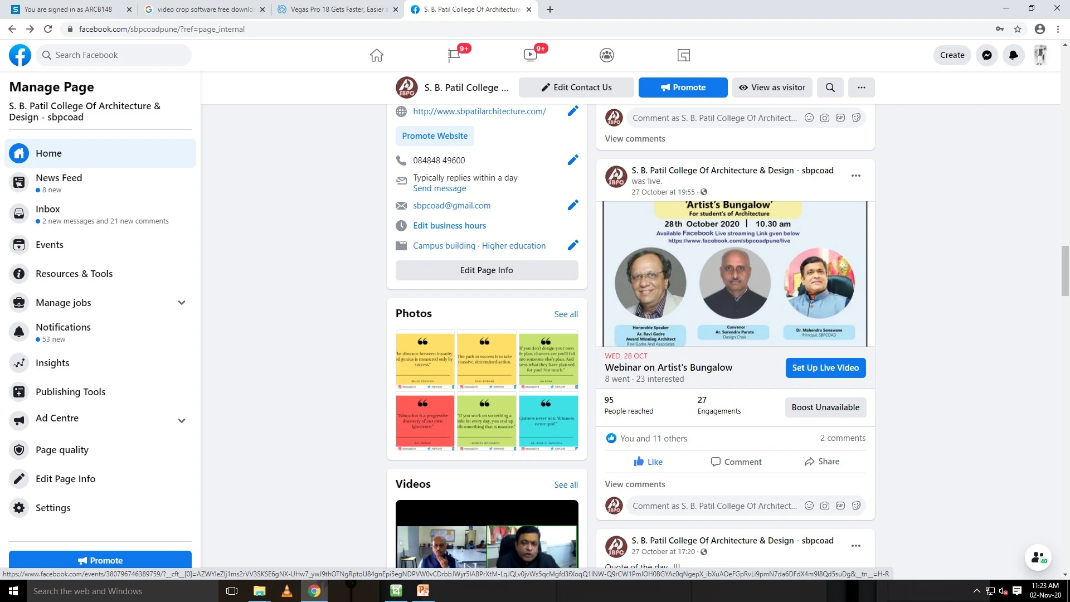This screenshot has height=602, width=1070.
Task: Open the Gaming icon in top navigation
Action: [x=684, y=55]
